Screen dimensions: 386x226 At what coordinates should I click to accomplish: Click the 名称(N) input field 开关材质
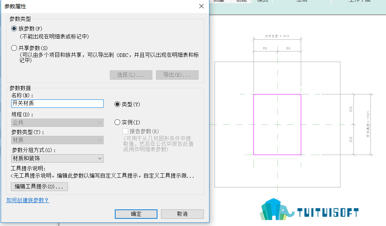[x=57, y=103]
